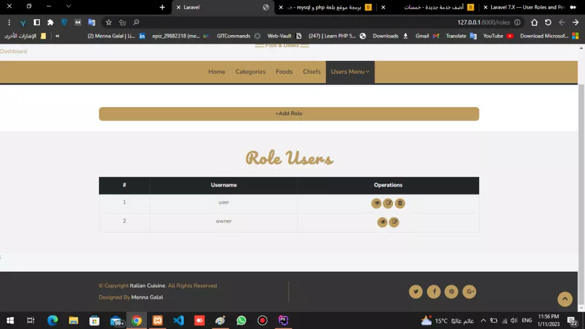This screenshot has height=329, width=585.
Task: Click the back-to-top arrow button
Action: 565,299
